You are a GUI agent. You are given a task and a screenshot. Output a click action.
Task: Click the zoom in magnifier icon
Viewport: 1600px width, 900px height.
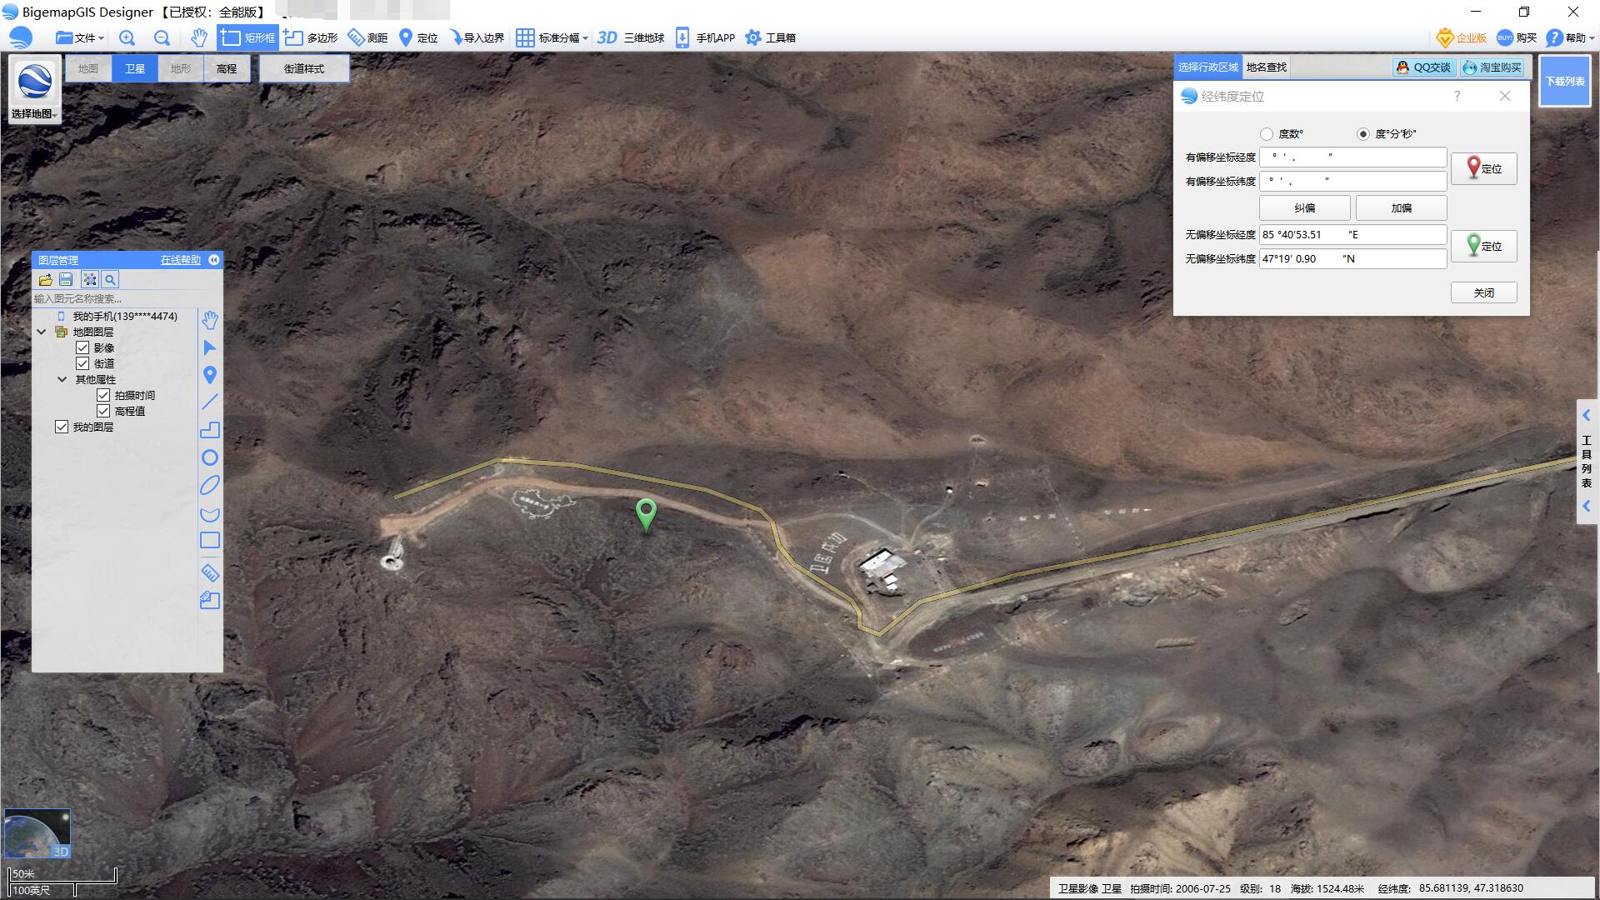[127, 37]
